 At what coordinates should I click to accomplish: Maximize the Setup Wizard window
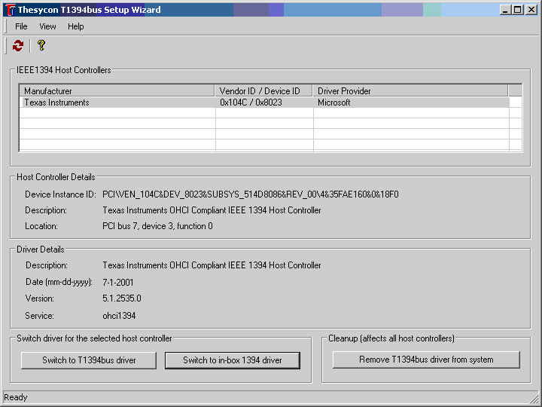516,10
